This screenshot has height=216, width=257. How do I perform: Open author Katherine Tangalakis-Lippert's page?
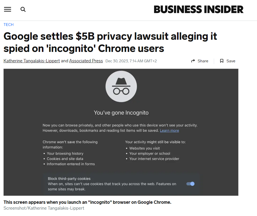[32, 61]
